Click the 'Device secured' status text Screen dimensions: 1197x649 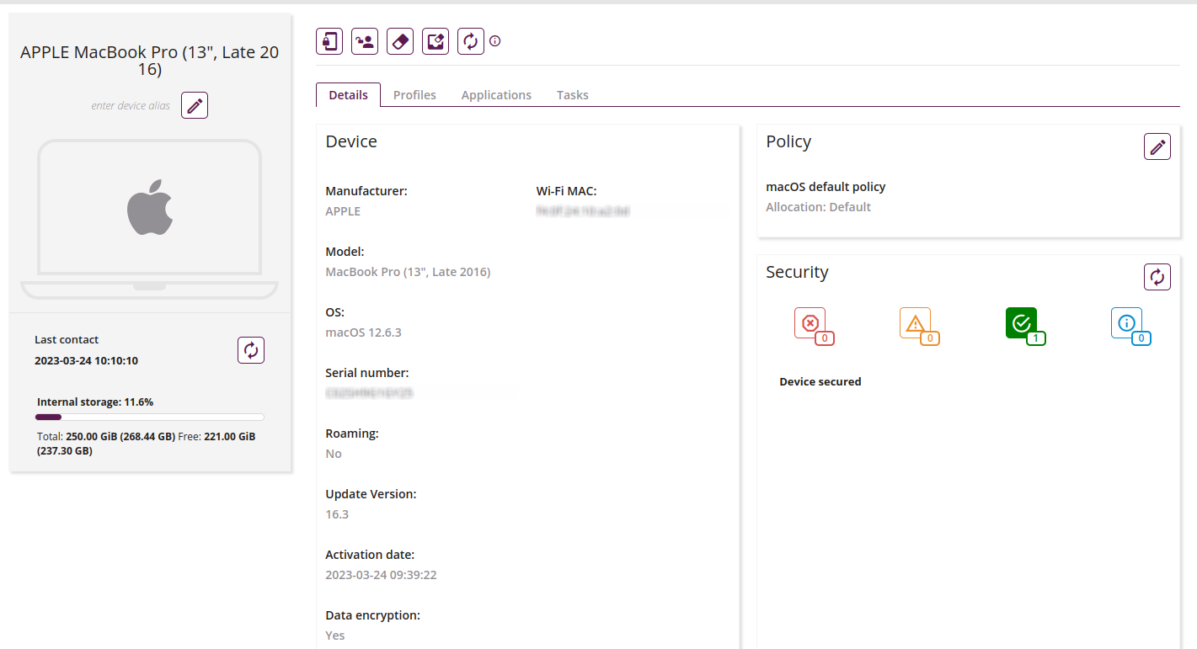pos(820,382)
